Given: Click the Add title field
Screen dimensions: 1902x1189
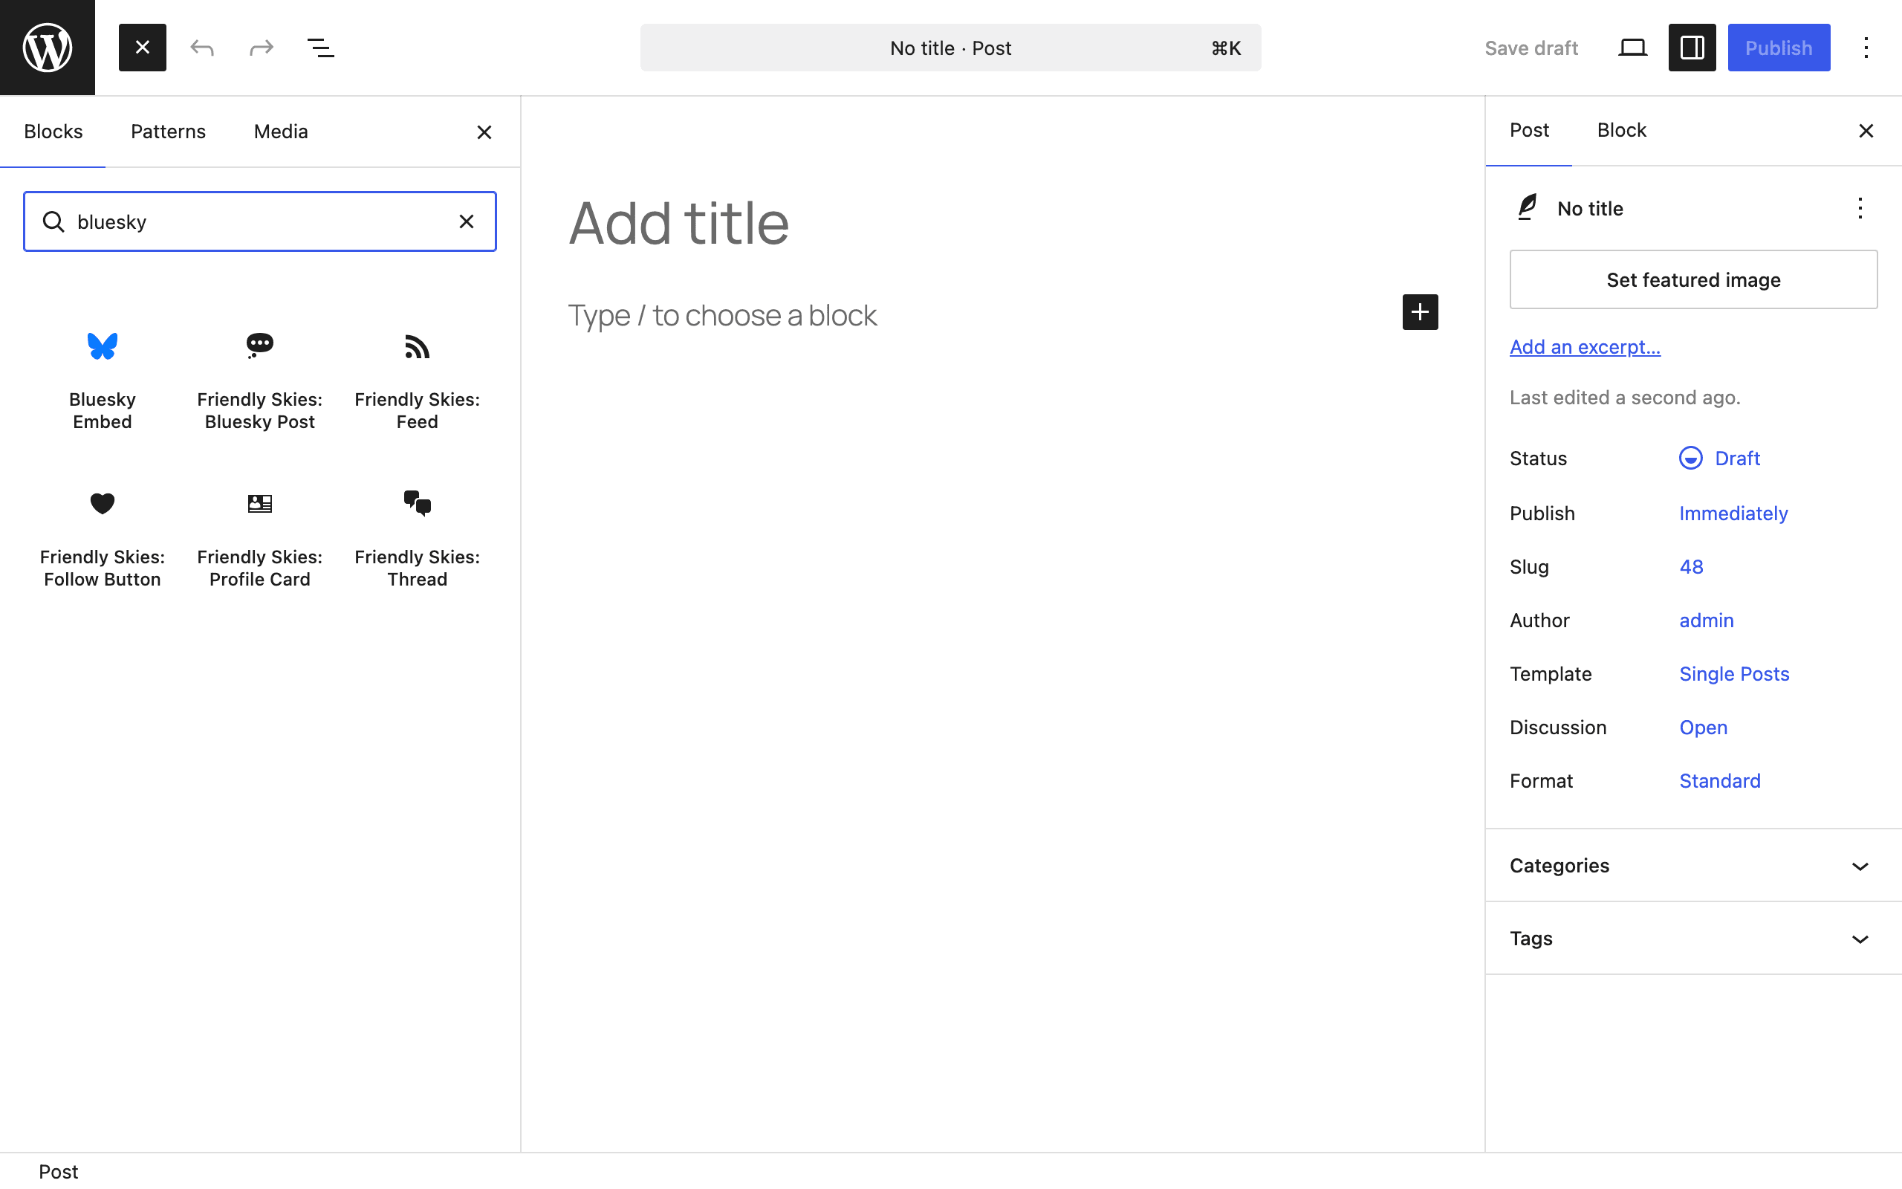Looking at the screenshot, I should [x=1003, y=222].
